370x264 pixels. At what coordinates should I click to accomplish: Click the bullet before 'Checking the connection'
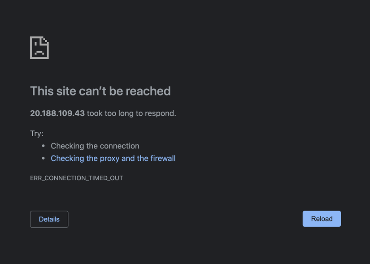coord(43,146)
